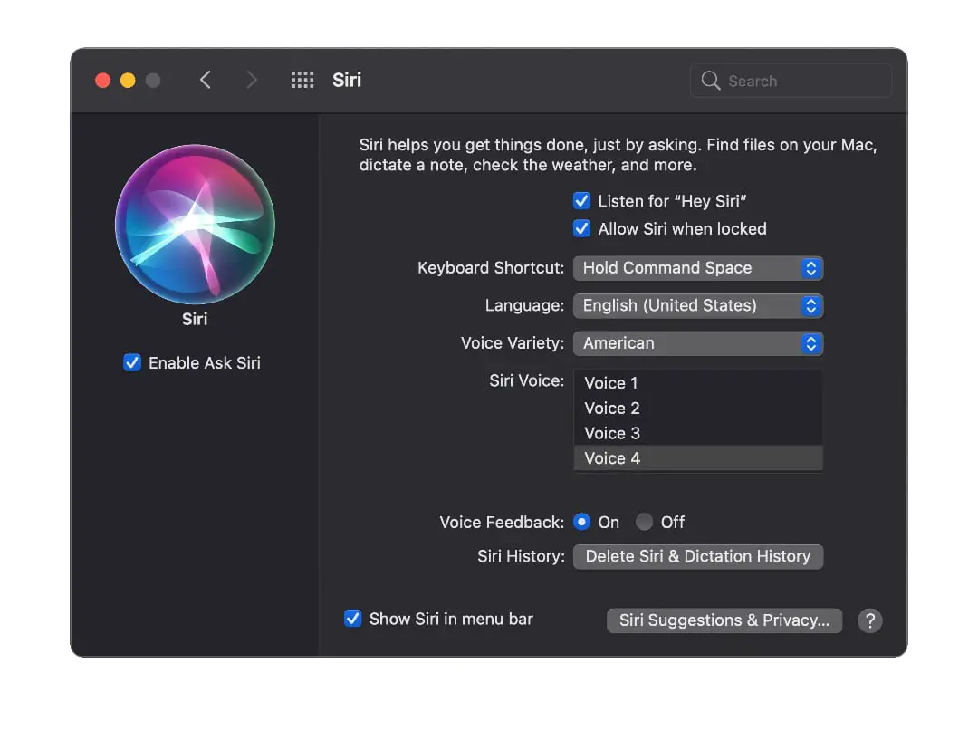Click the yellow minimize window button
This screenshot has height=750, width=978.
(128, 81)
